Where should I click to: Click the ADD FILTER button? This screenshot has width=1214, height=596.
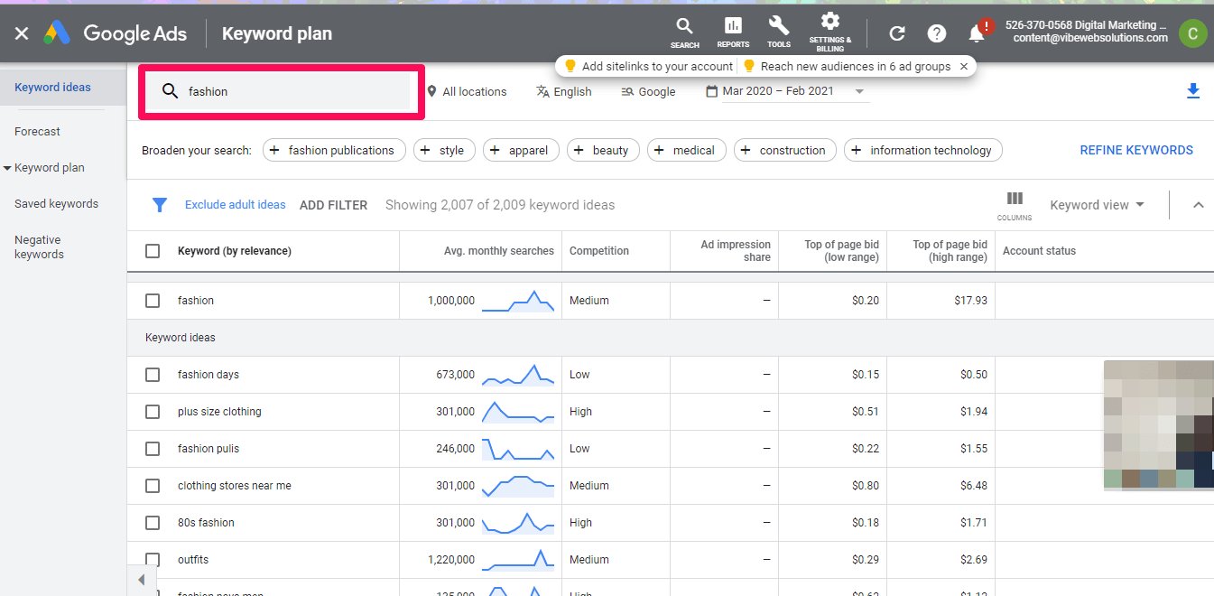coord(333,205)
